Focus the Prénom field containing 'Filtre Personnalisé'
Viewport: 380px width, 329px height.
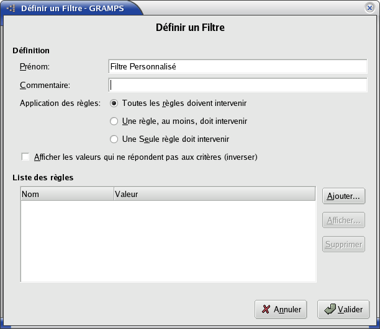(237, 67)
